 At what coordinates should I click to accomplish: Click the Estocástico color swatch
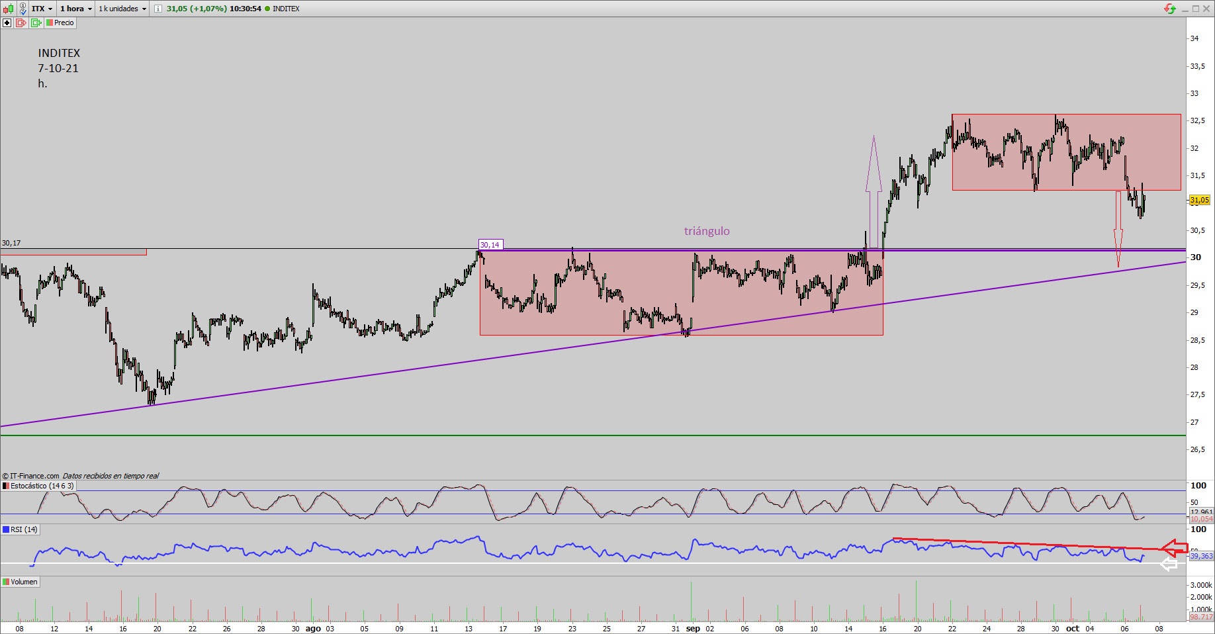click(x=6, y=486)
